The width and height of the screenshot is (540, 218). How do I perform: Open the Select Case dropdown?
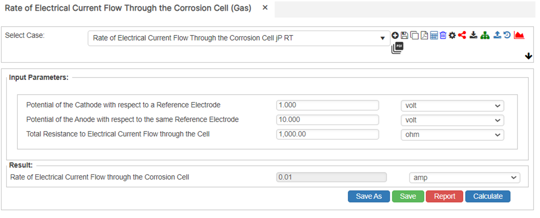[383, 38]
